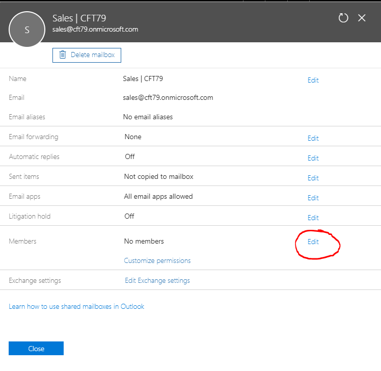Edit the mailbox Name

click(313, 80)
